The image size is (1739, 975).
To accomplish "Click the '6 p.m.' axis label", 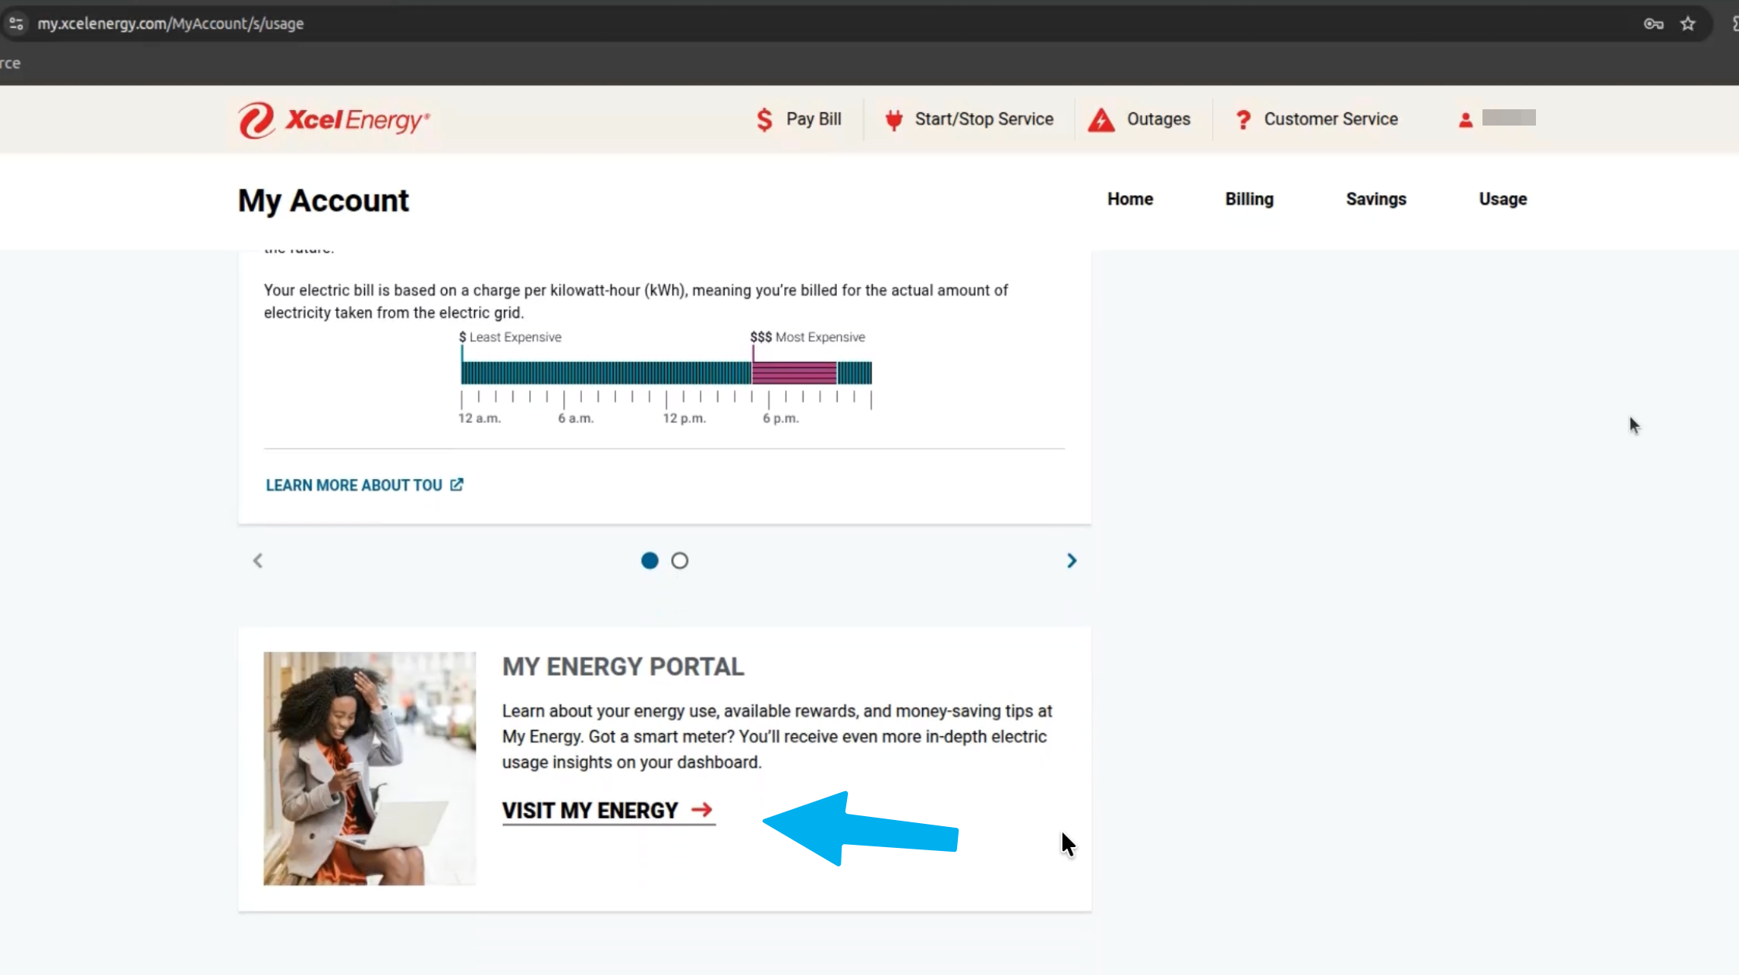I will click(x=780, y=419).
